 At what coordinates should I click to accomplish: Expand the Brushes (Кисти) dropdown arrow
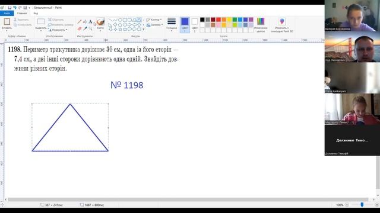click(100, 31)
